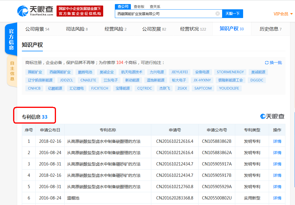Click the JDDZCL trademark tag
295x205 pixels.
66,80
